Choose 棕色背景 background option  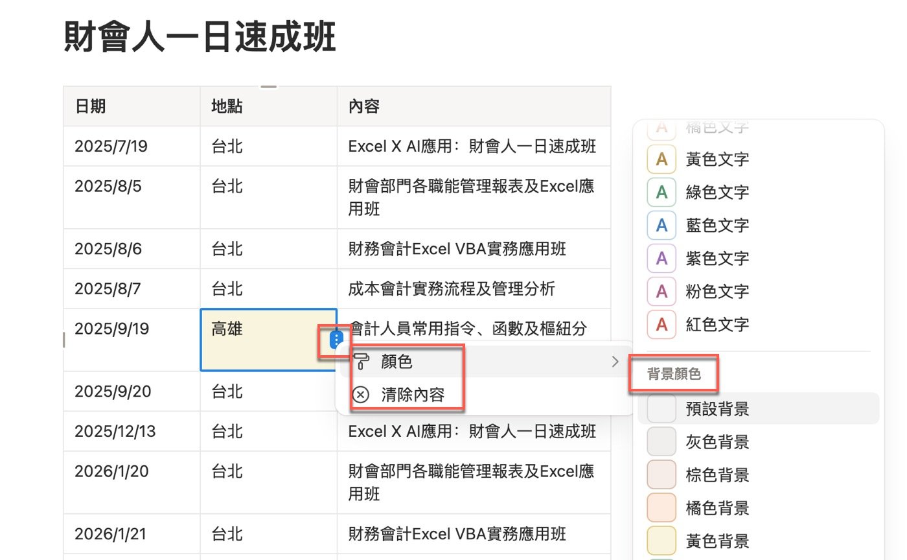(x=758, y=475)
